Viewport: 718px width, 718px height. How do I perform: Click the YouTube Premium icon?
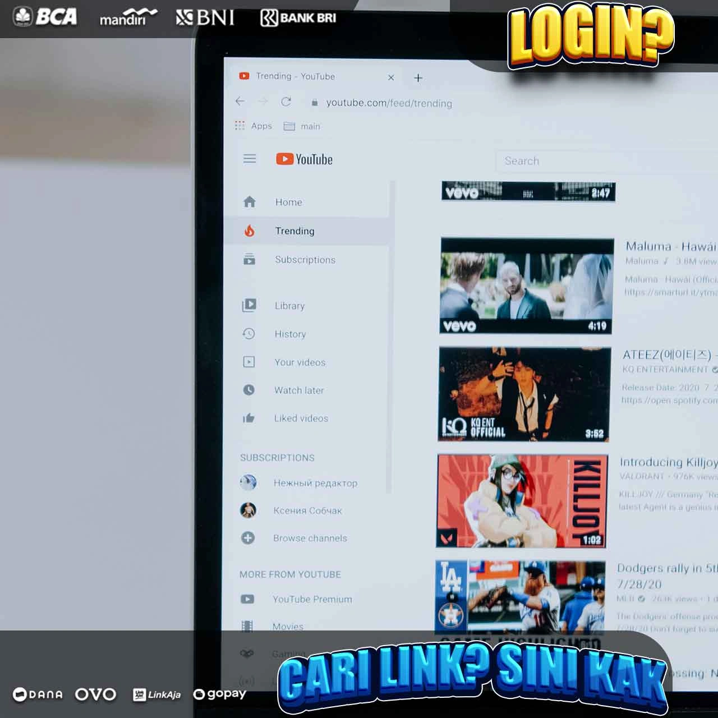[247, 599]
